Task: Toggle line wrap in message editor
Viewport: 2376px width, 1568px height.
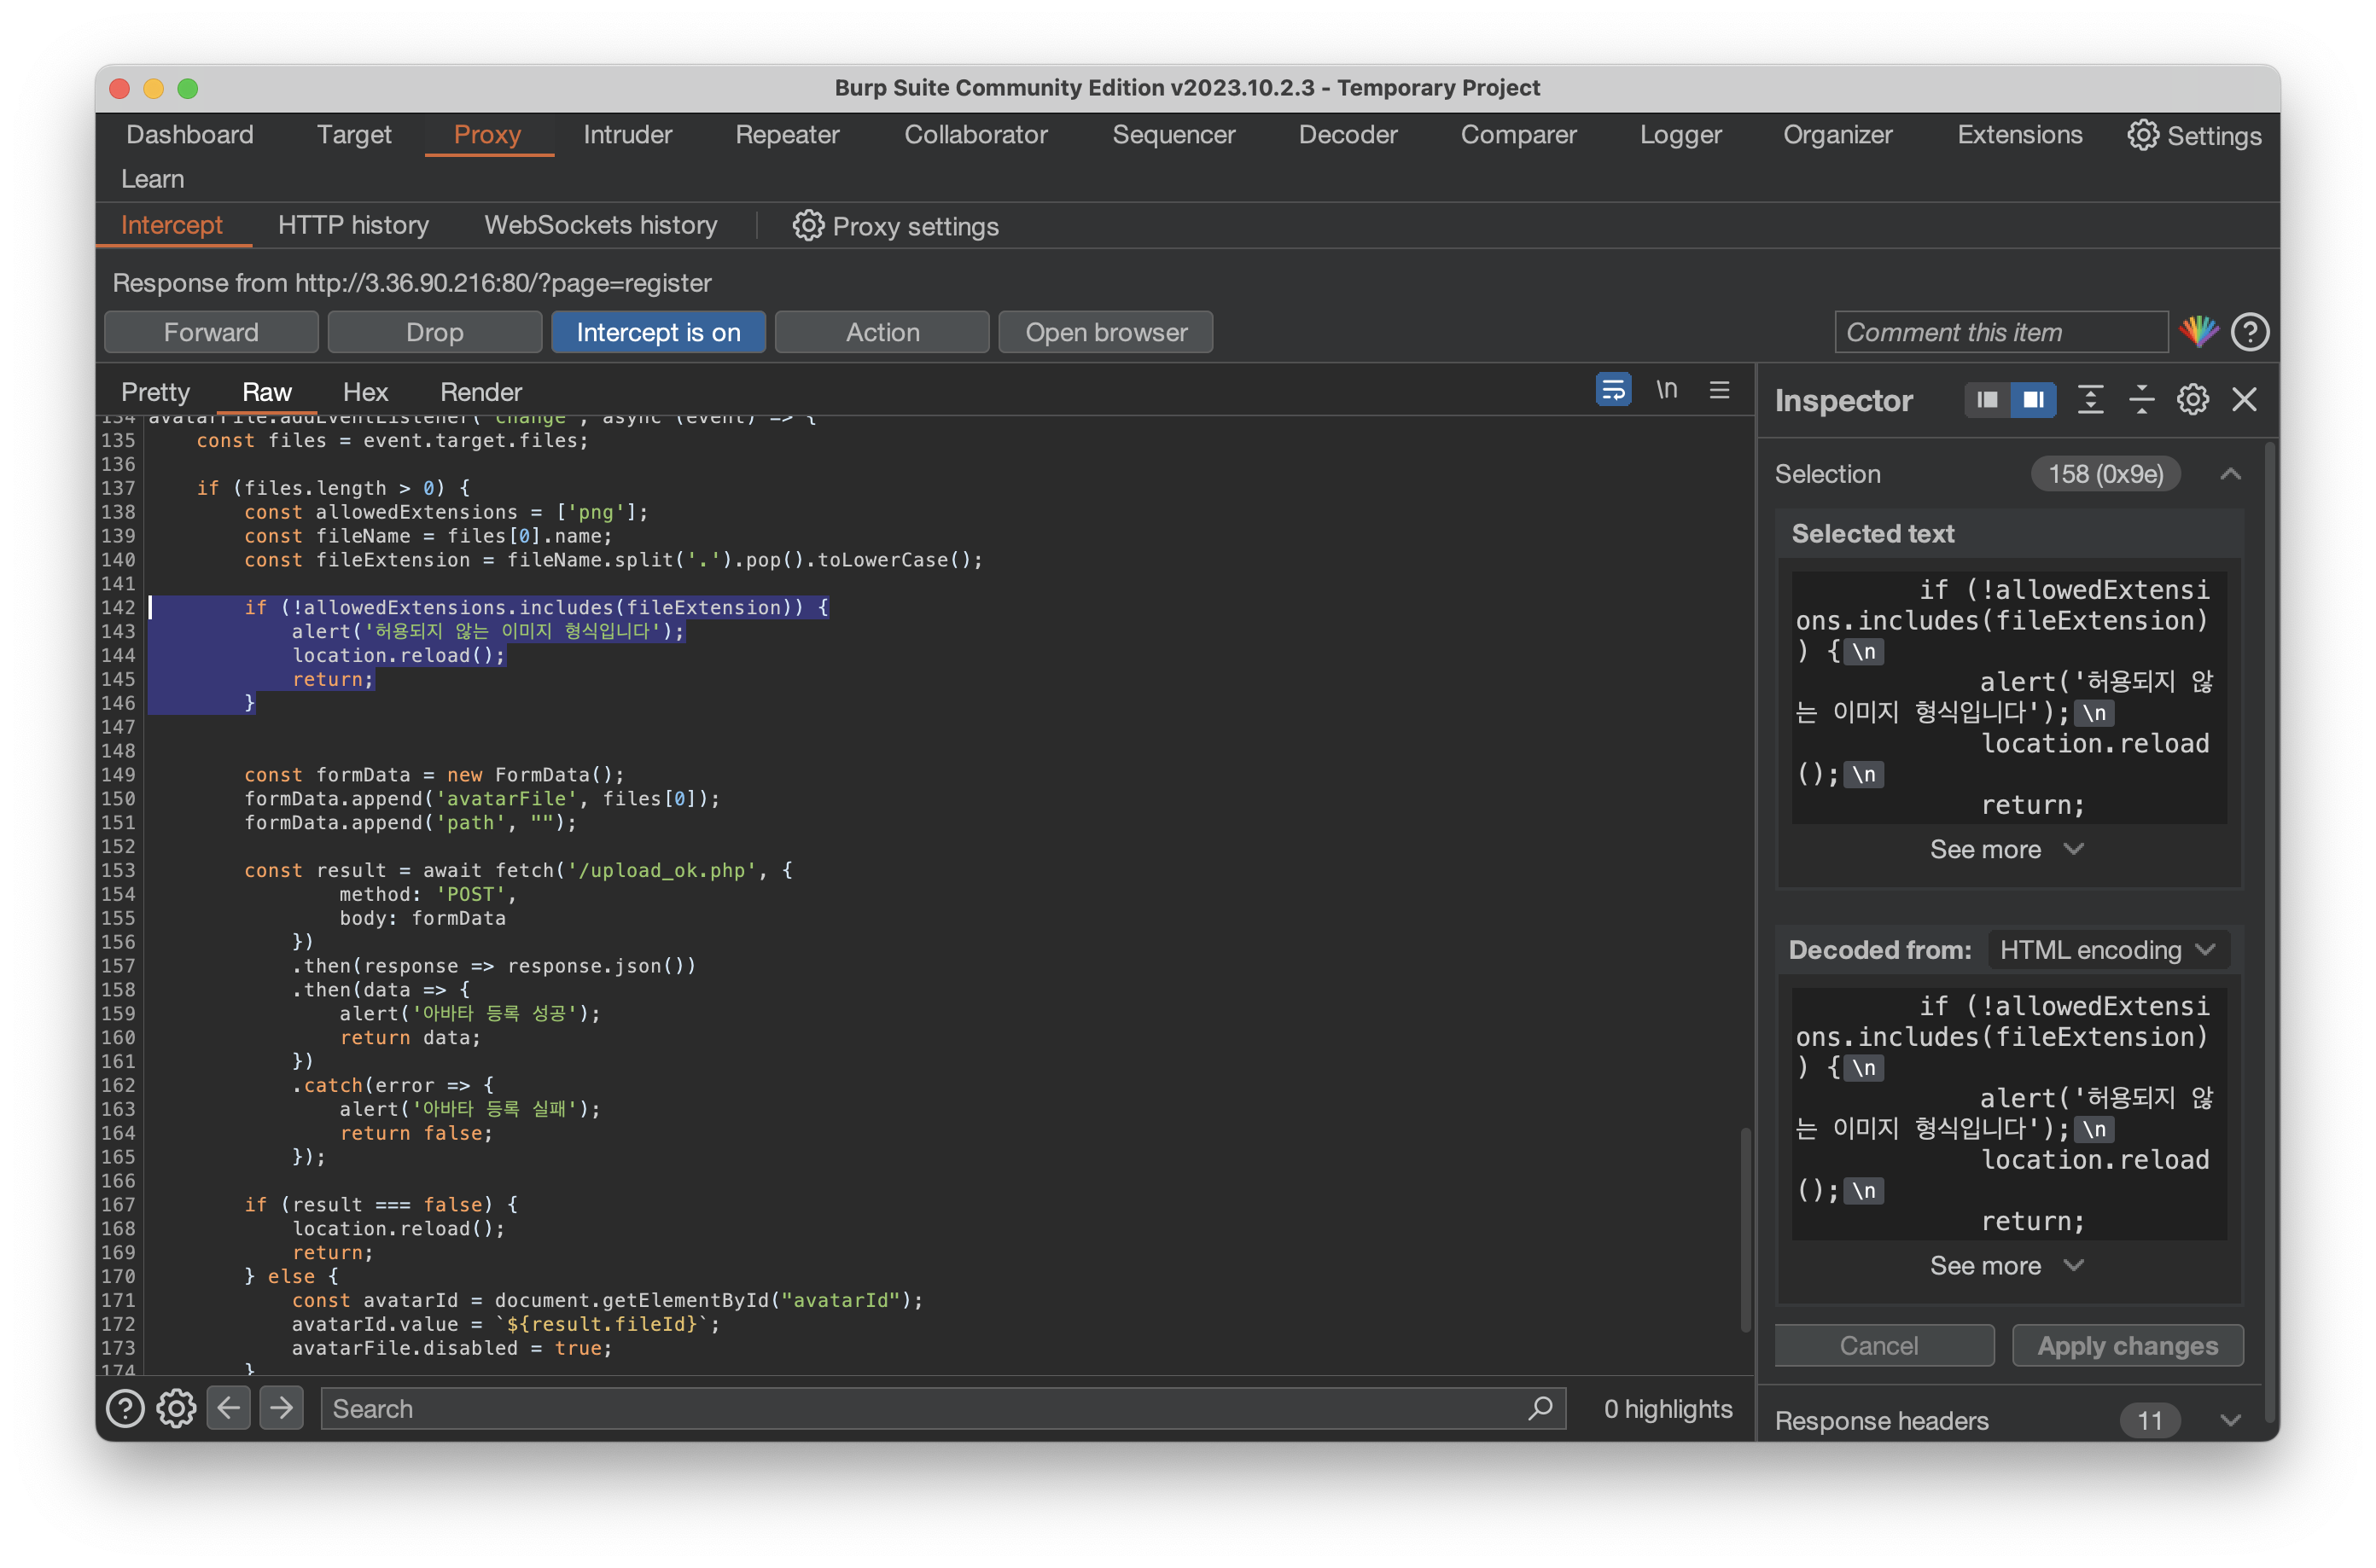Action: [1613, 390]
